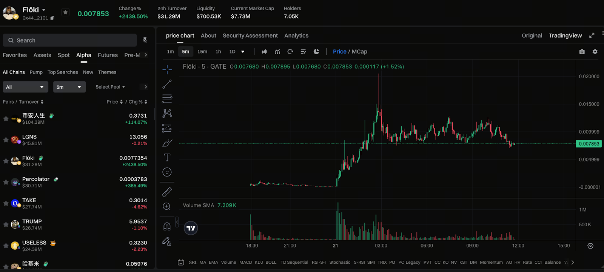The width and height of the screenshot is (604, 272).
Task: Expand the Select Pool dropdown
Action: (110, 87)
